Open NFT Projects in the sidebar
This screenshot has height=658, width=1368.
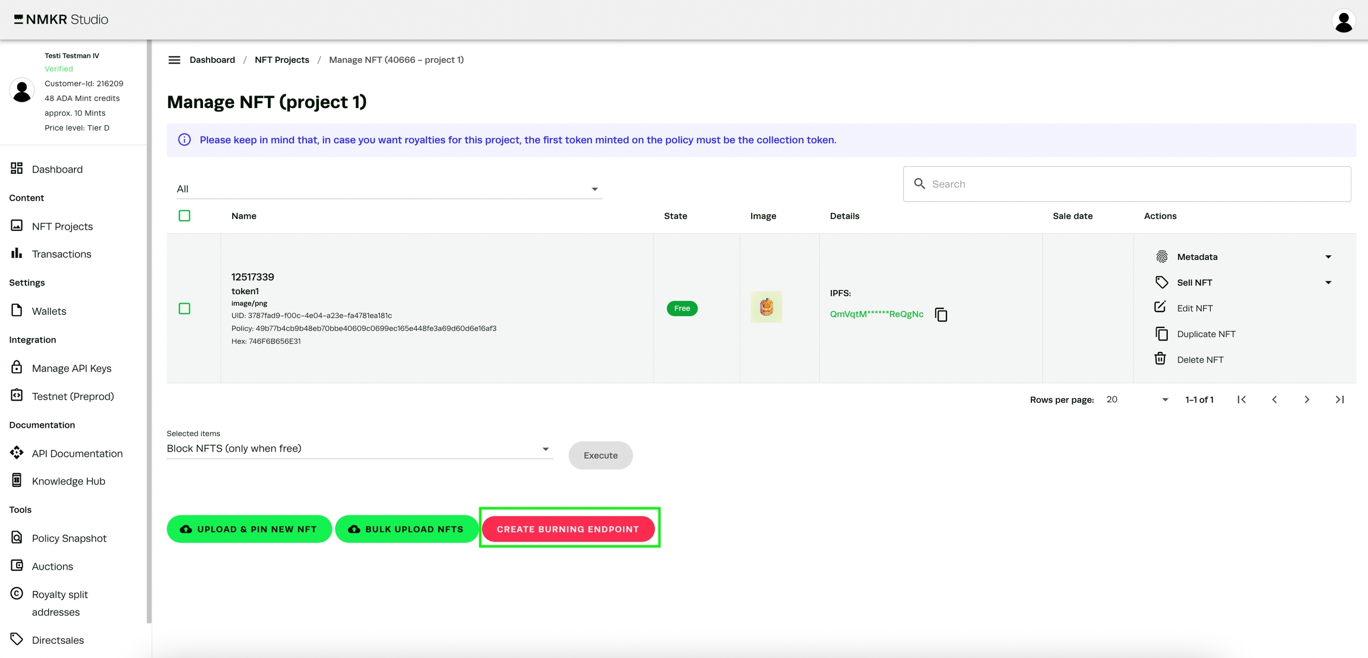pyautogui.click(x=62, y=226)
